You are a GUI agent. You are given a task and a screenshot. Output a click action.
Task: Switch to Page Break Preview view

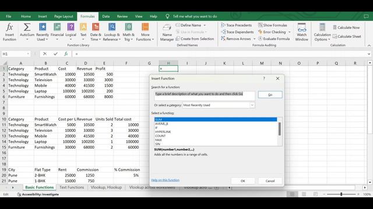(315, 194)
